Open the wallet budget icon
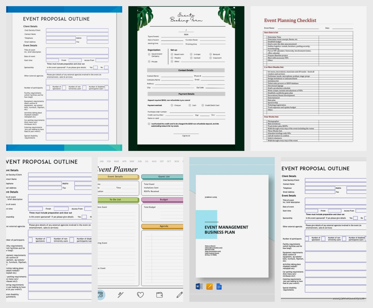 [159, 295]
